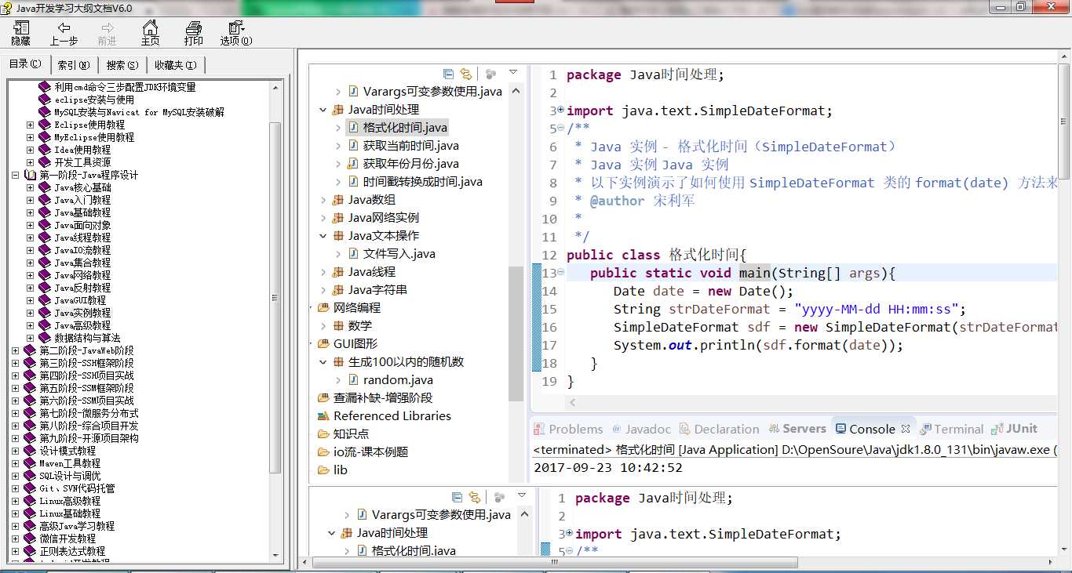Click the Java file icon of random.java
The height and width of the screenshot is (573, 1072).
[353, 380]
